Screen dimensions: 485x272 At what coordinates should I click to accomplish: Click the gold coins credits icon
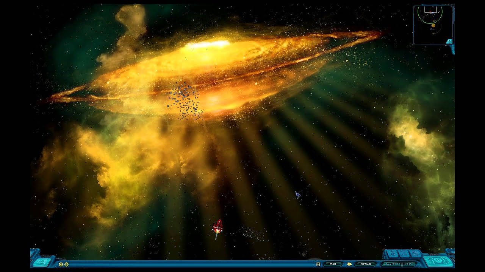(349, 264)
